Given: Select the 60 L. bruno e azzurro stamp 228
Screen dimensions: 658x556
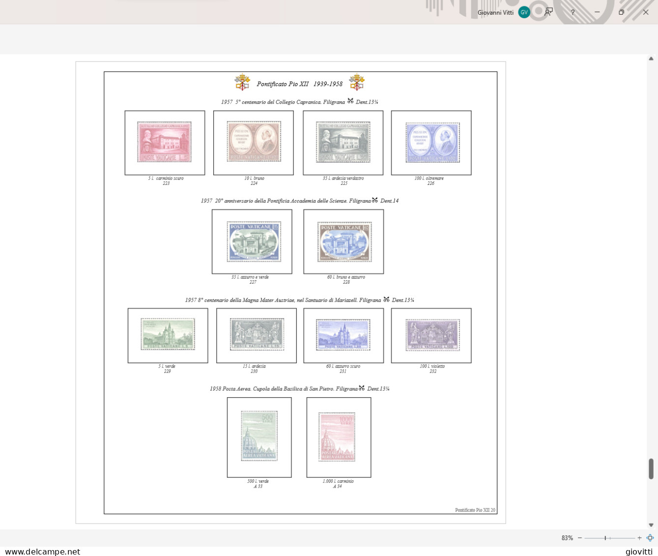Looking at the screenshot, I should (x=343, y=241).
